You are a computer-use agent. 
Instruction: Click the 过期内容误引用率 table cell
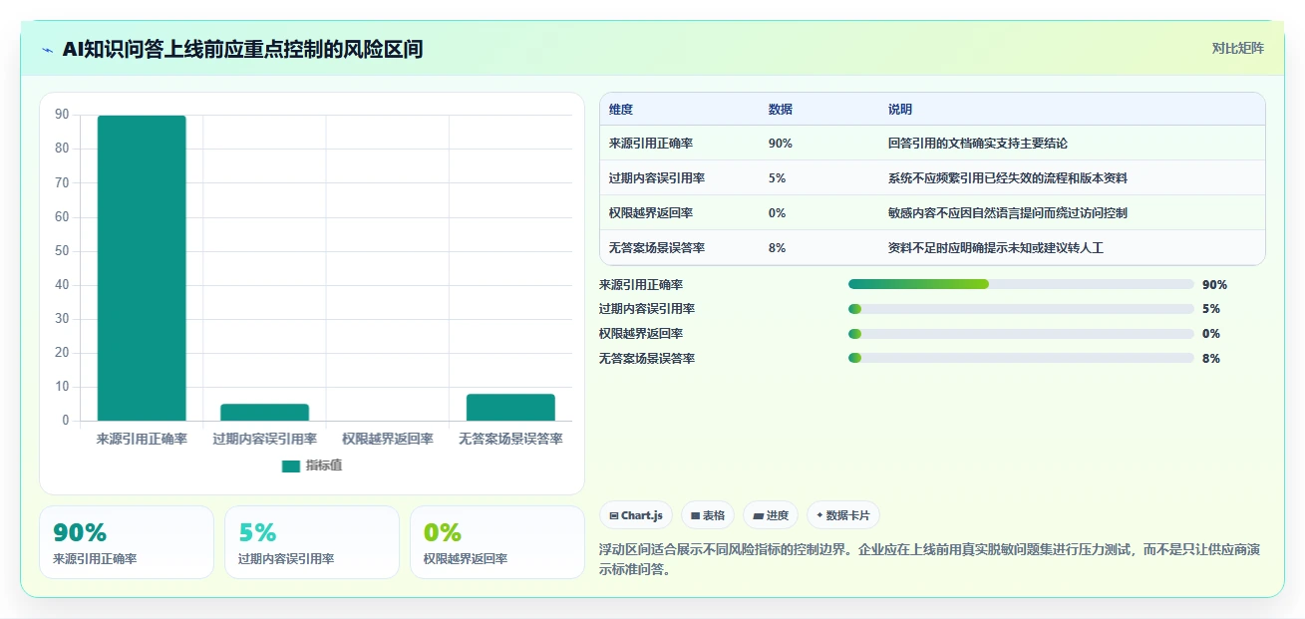(657, 178)
